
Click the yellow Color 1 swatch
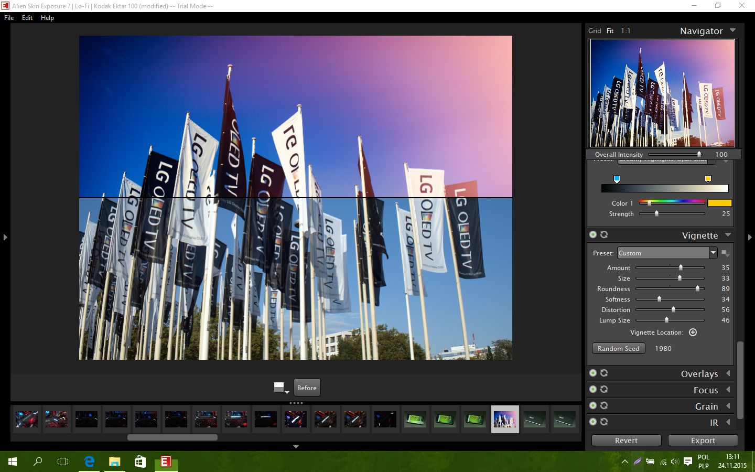coord(719,203)
